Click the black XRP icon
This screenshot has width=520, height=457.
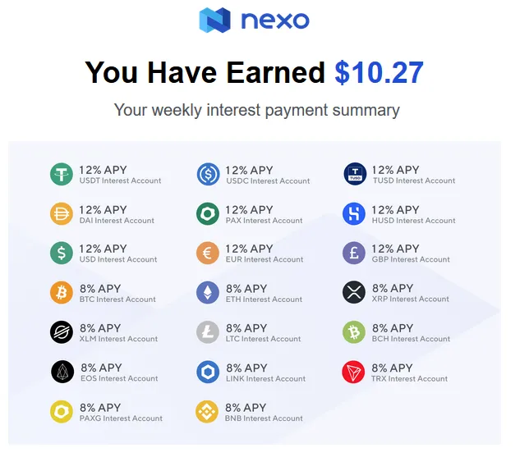tap(354, 292)
